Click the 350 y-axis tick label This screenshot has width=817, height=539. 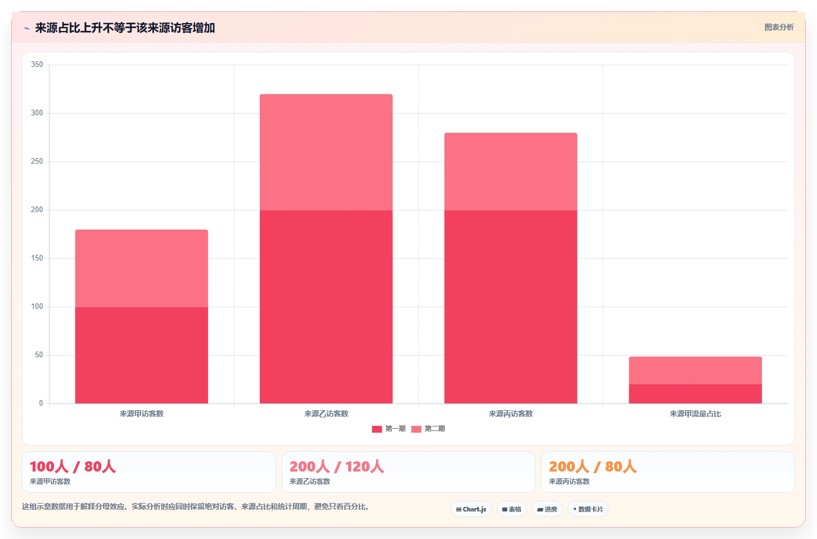click(37, 65)
